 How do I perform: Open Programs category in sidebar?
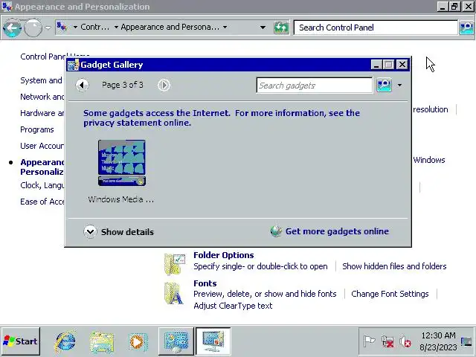[x=37, y=129]
